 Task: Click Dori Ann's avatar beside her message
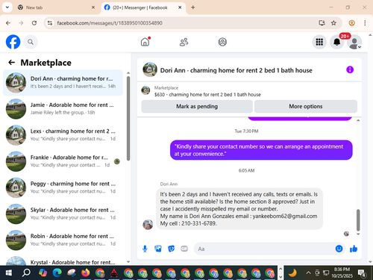pyautogui.click(x=148, y=225)
